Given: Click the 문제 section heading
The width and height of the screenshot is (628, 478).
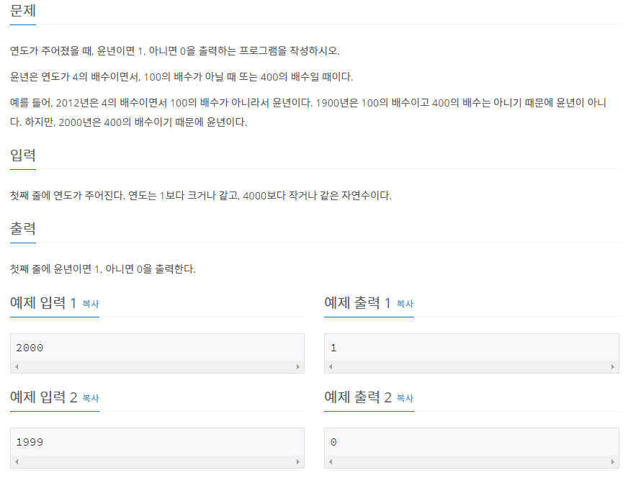Looking at the screenshot, I should pos(22,11).
